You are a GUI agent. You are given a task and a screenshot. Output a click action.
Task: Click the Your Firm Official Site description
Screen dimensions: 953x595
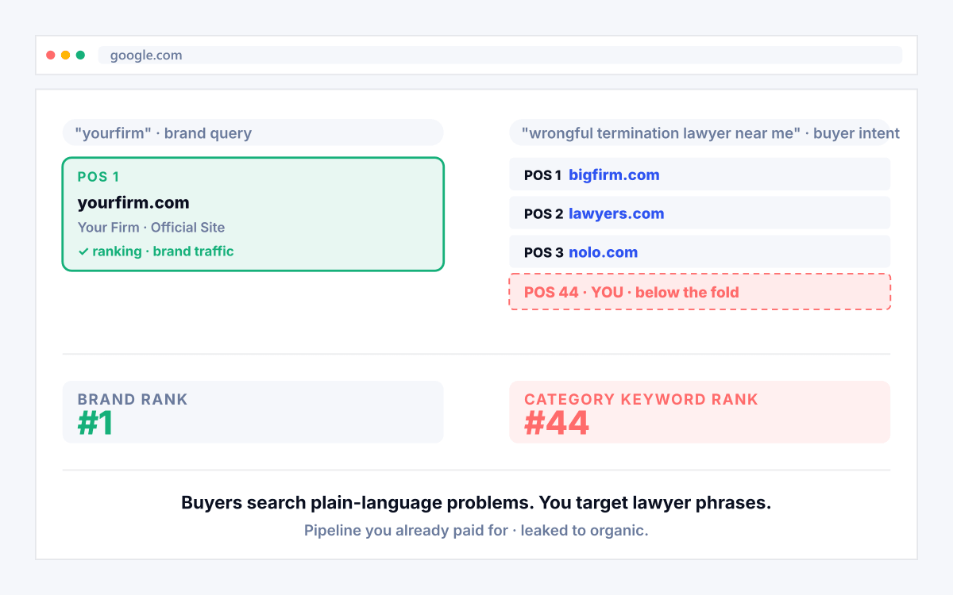click(151, 227)
